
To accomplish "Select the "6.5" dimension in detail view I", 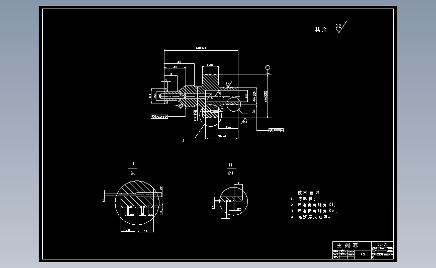I will (x=128, y=230).
